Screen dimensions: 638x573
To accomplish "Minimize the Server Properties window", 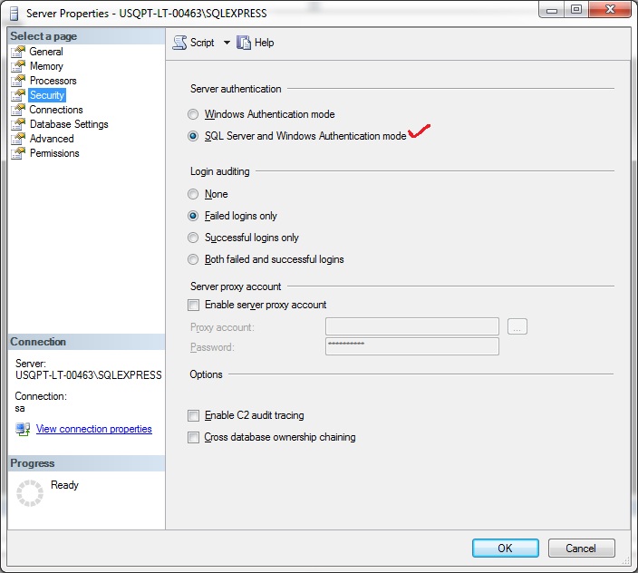I will tap(551, 10).
